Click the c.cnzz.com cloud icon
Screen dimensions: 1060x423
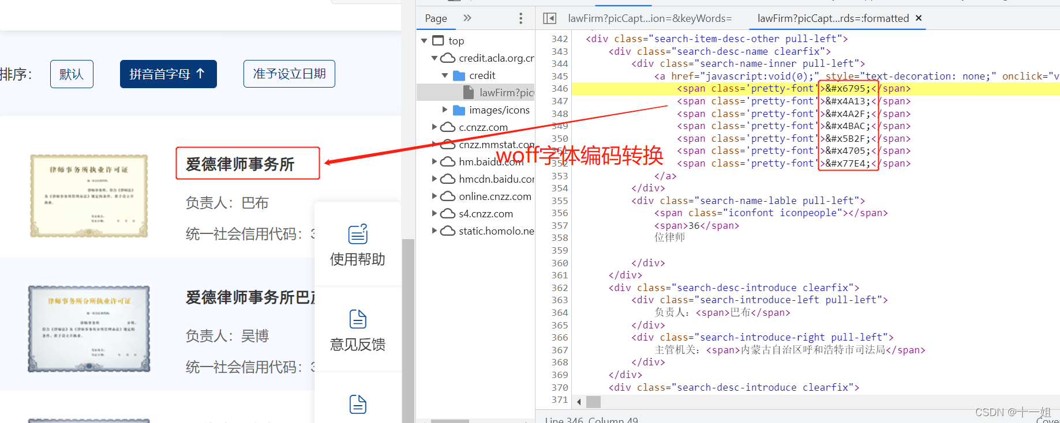tap(448, 127)
